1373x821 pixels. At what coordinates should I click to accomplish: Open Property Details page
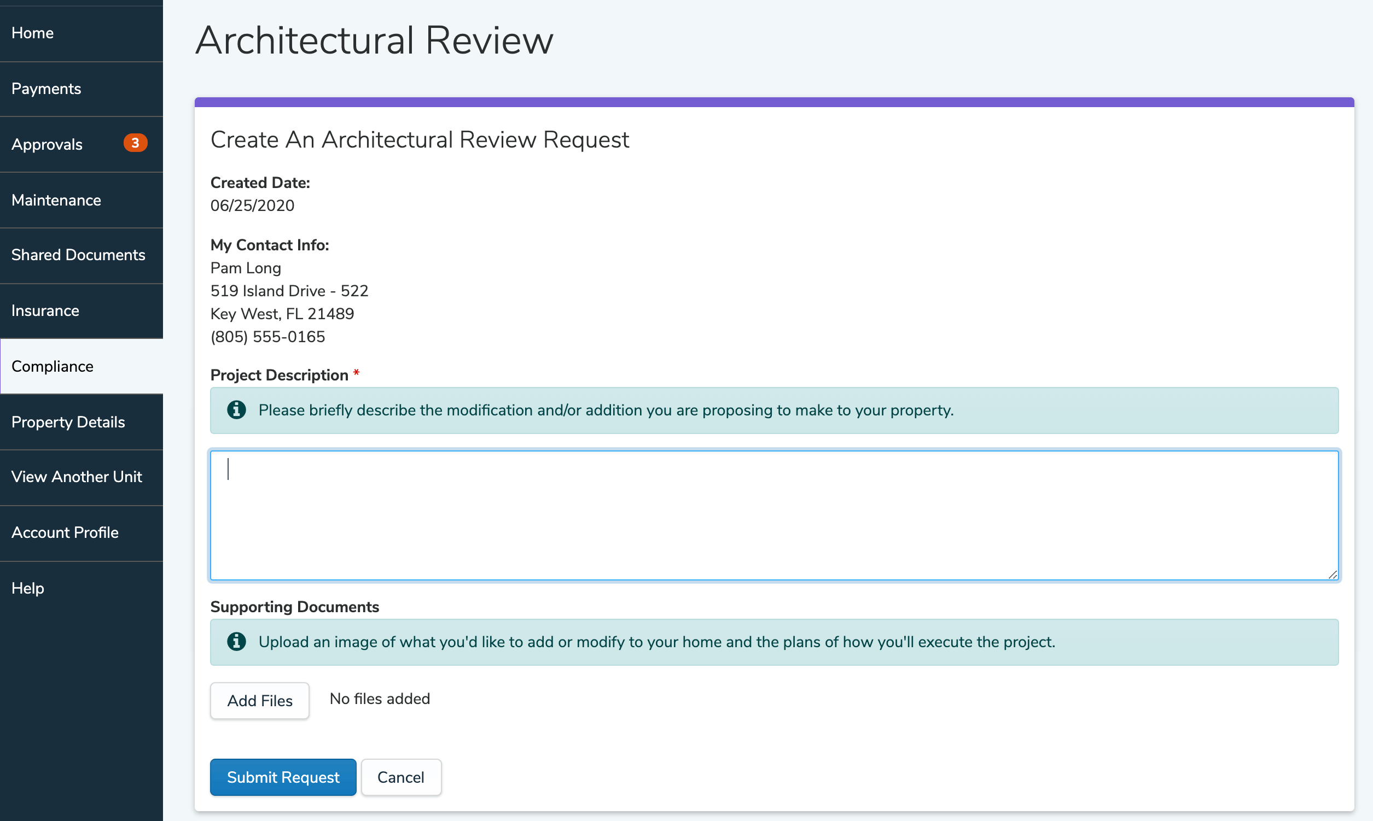coord(68,422)
